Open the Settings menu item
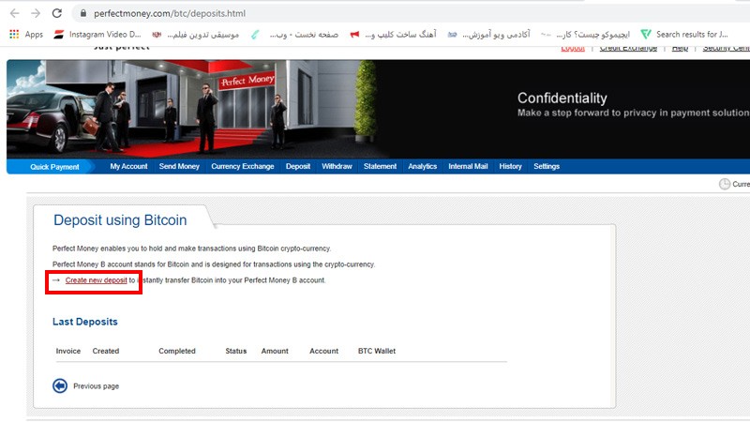Viewport: 750px width, 422px height. click(x=547, y=167)
